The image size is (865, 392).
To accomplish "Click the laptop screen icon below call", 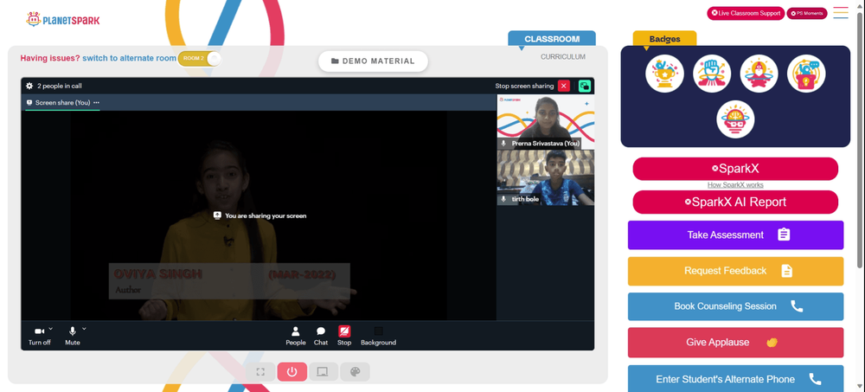I will [x=324, y=372].
